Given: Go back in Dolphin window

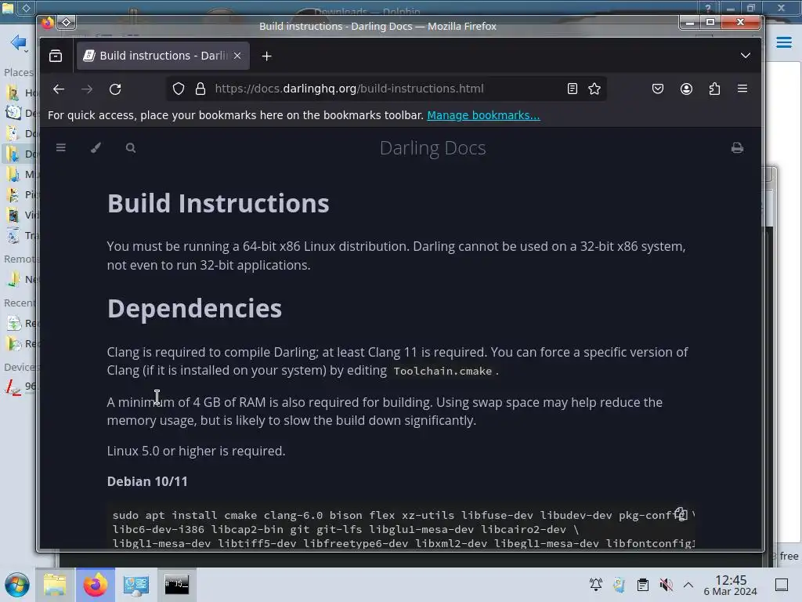Looking at the screenshot, I should tap(19, 42).
